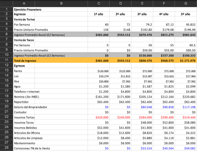Click the '4º año' header cell
This screenshot has height=151, width=197.
click(164, 14)
